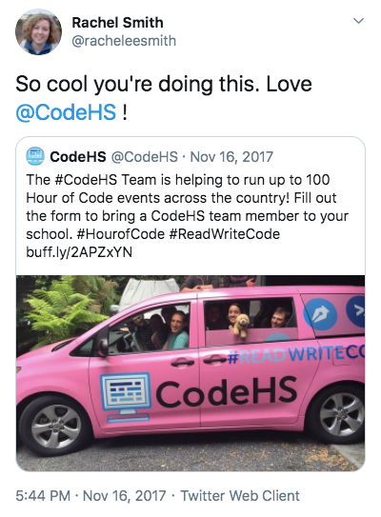Open the quoted tweet's Nov 16, 2017 date

[231, 156]
